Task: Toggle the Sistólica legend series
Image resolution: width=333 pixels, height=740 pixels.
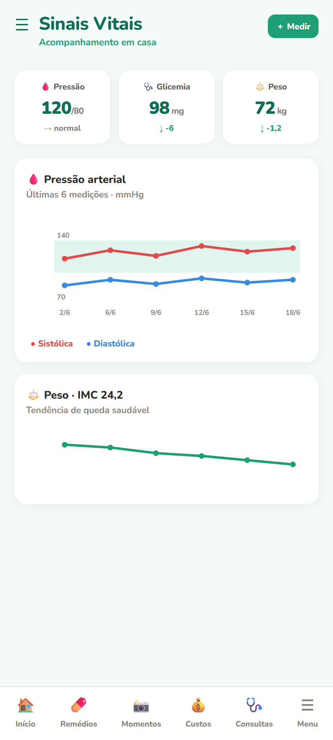Action: (x=52, y=344)
